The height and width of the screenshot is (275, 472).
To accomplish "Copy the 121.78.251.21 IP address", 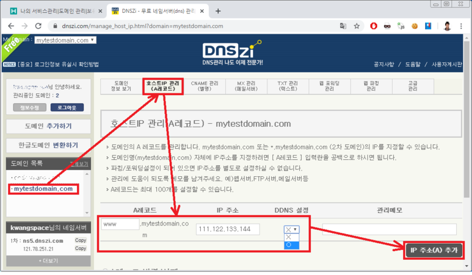I will click(81, 249).
